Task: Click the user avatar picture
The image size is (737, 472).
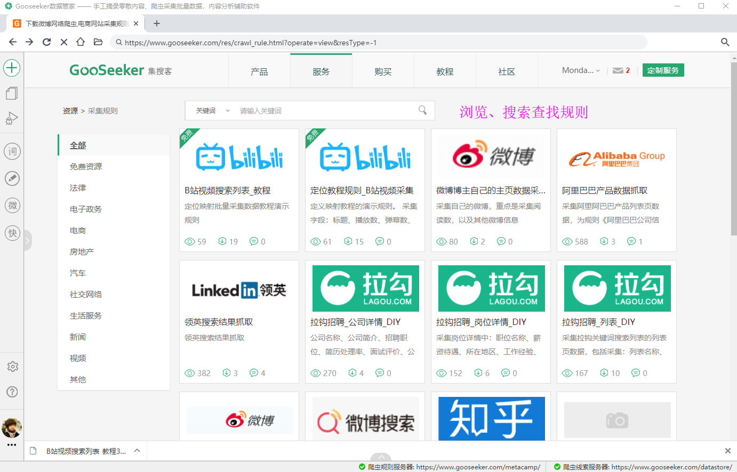Action: 12,428
